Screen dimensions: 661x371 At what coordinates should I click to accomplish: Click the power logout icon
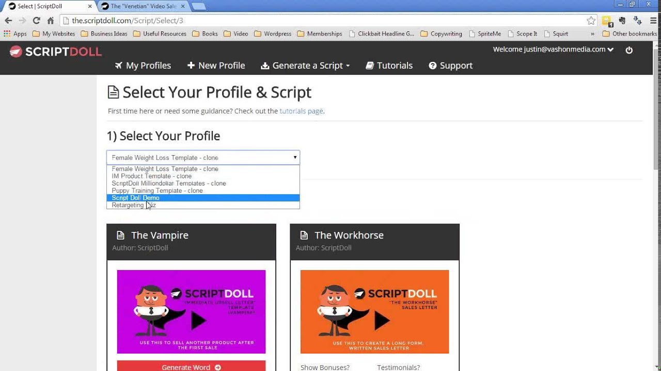coord(629,50)
